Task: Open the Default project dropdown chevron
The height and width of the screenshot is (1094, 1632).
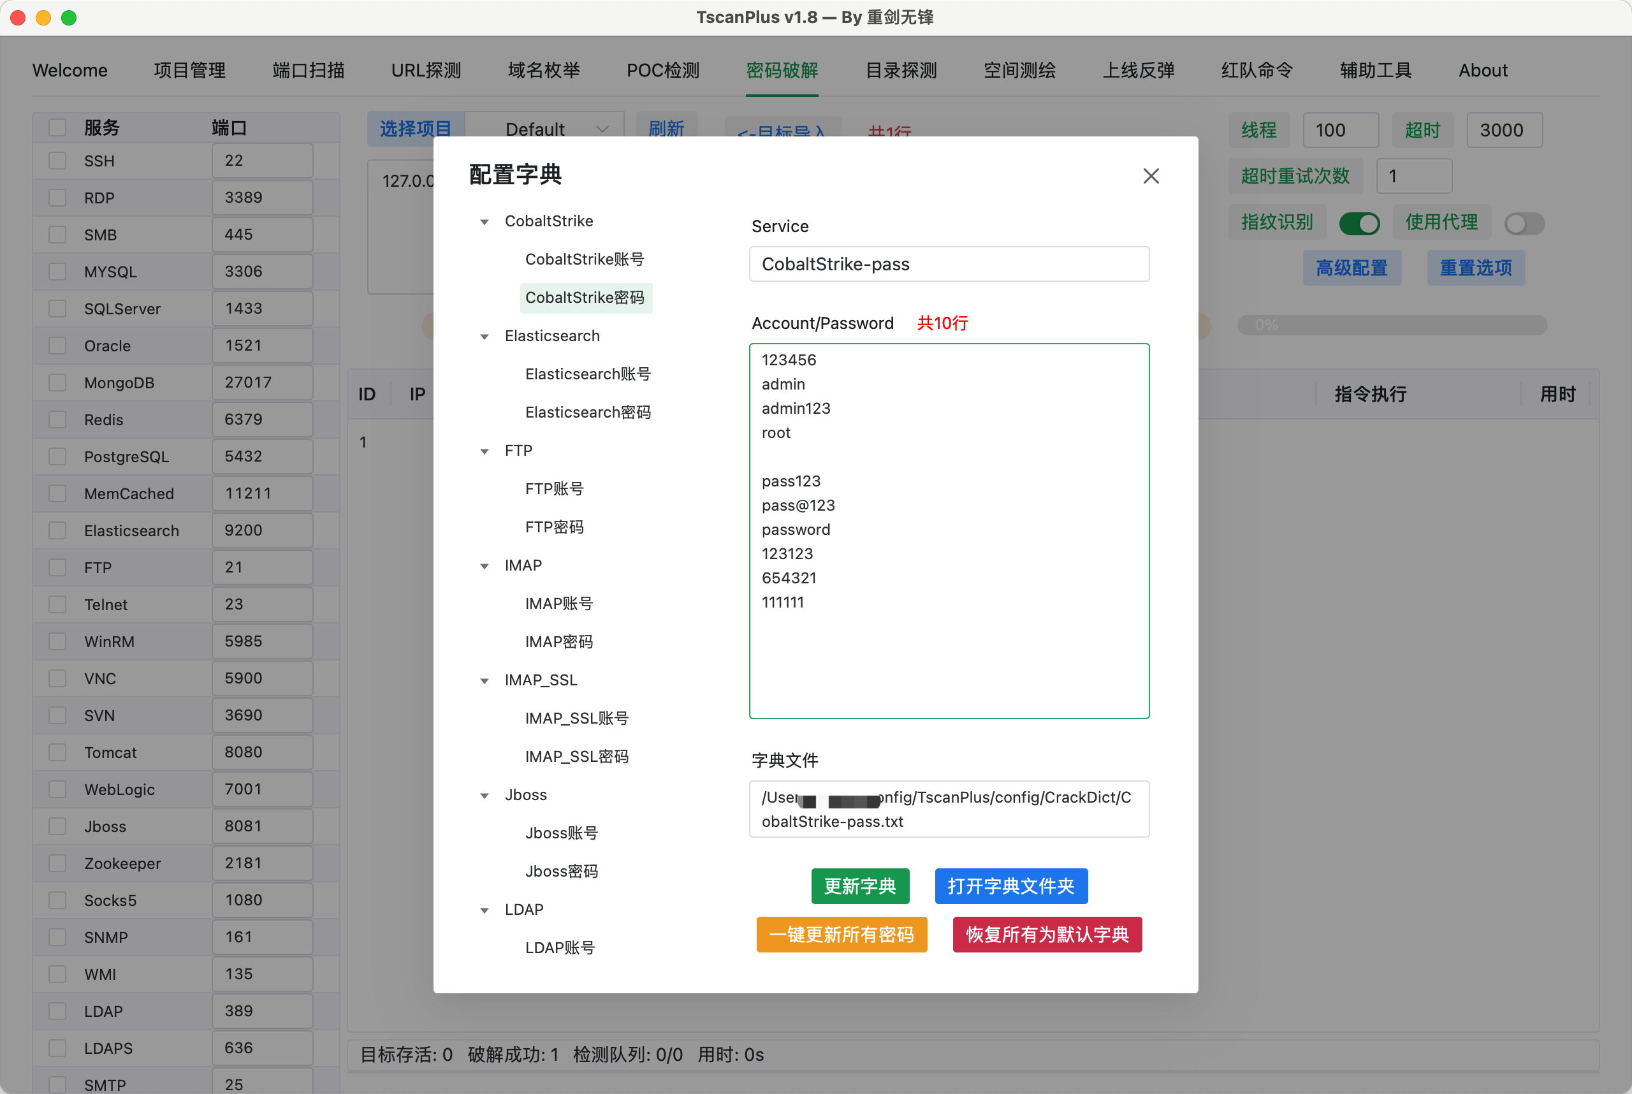Action: pyautogui.click(x=602, y=129)
